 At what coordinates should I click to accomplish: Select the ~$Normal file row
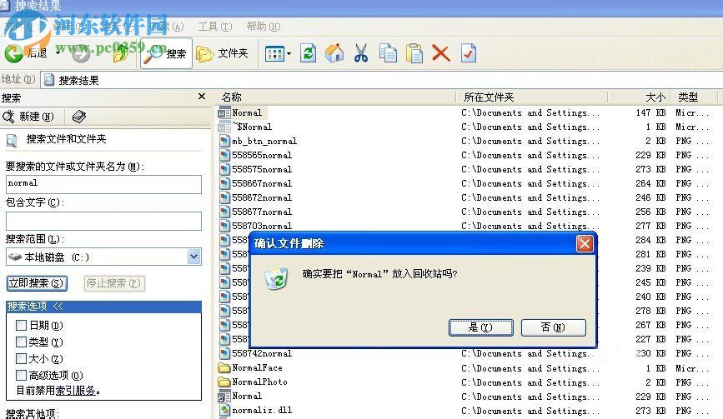point(252,127)
